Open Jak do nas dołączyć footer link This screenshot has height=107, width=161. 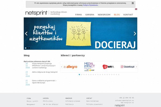[50, 104]
